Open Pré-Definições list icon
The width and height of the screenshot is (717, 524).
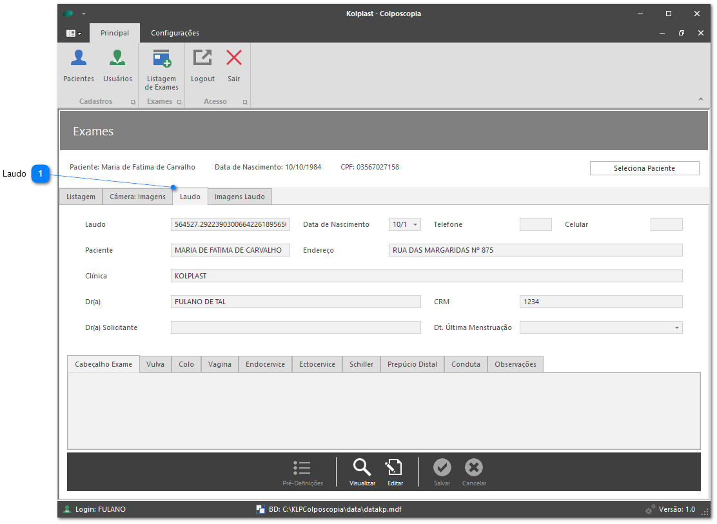pyautogui.click(x=302, y=468)
